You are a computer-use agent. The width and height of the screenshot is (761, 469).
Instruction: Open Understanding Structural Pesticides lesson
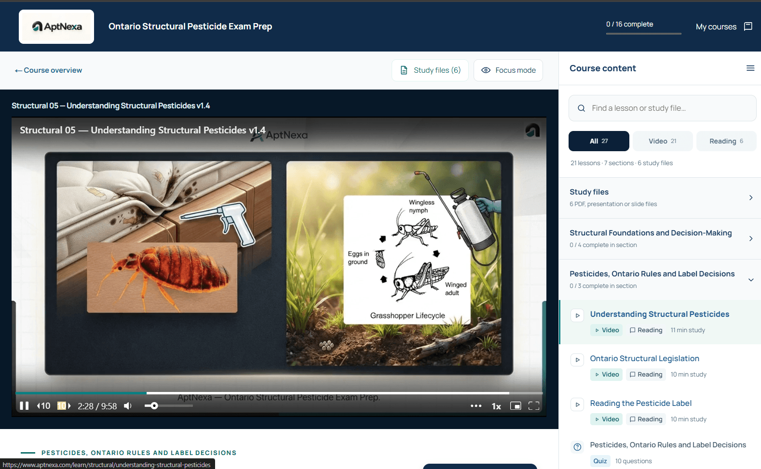[x=660, y=314]
